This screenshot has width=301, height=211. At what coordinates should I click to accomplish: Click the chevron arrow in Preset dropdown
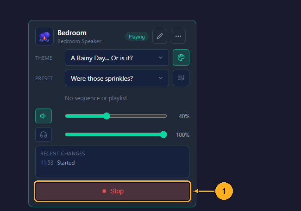161,78
